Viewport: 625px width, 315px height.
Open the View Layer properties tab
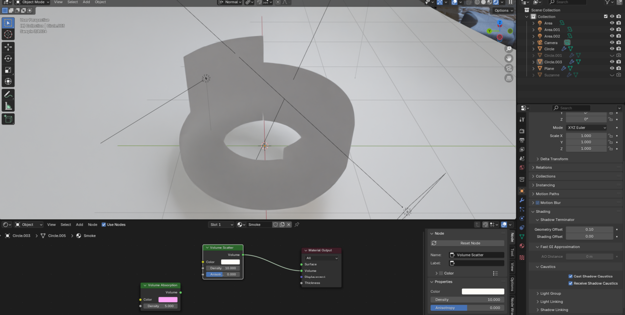pos(522,149)
